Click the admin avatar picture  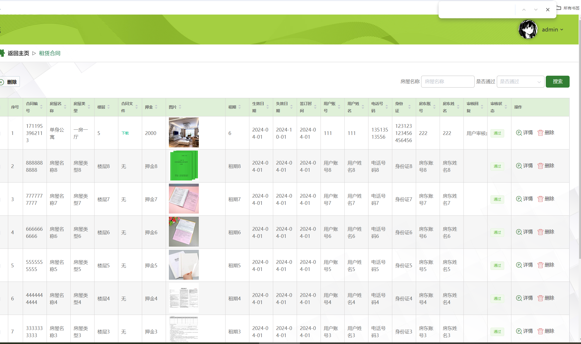tap(528, 30)
